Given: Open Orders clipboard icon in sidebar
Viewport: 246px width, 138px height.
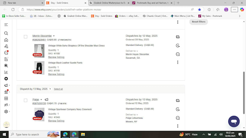Looking at the screenshot, I should coord(6,59).
